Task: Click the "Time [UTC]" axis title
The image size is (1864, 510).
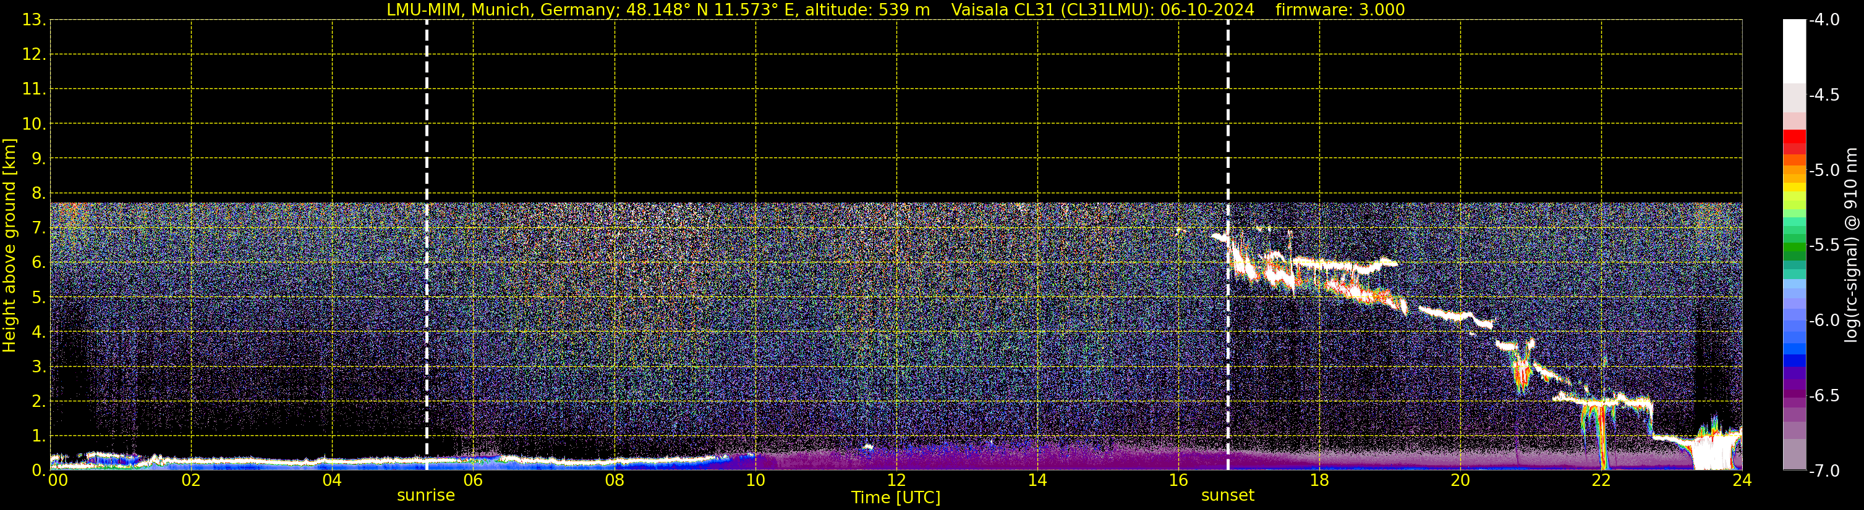Action: [x=896, y=498]
